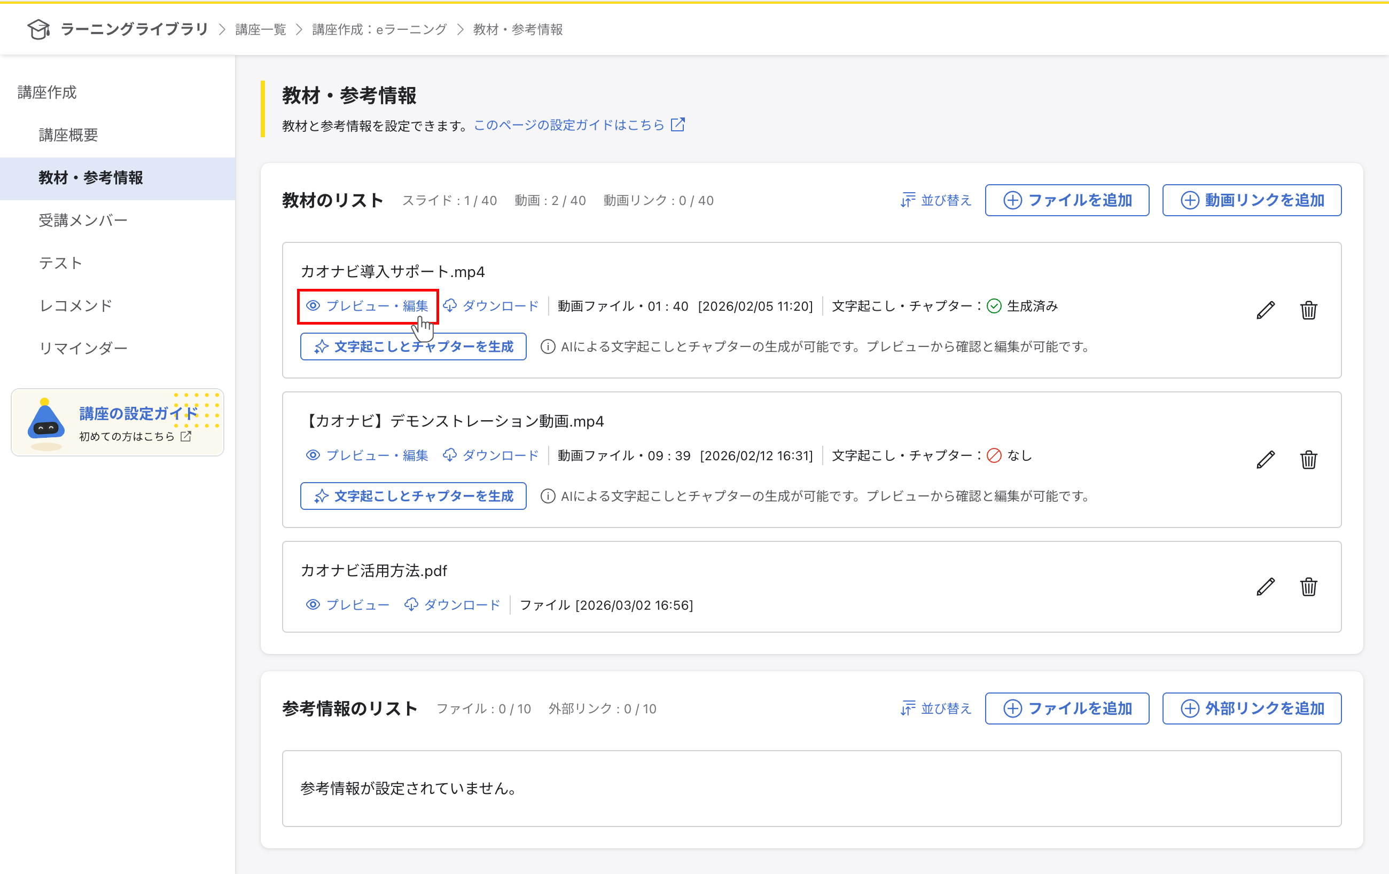The width and height of the screenshot is (1389, 874).
Task: Open the edit pencil icon for カオナビ導入サポート.mp4
Action: [1265, 310]
